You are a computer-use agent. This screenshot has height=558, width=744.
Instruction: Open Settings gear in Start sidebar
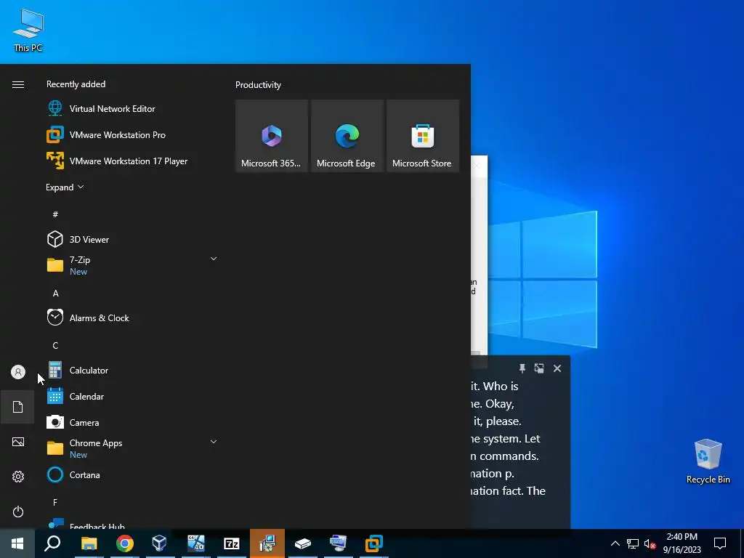pos(18,477)
